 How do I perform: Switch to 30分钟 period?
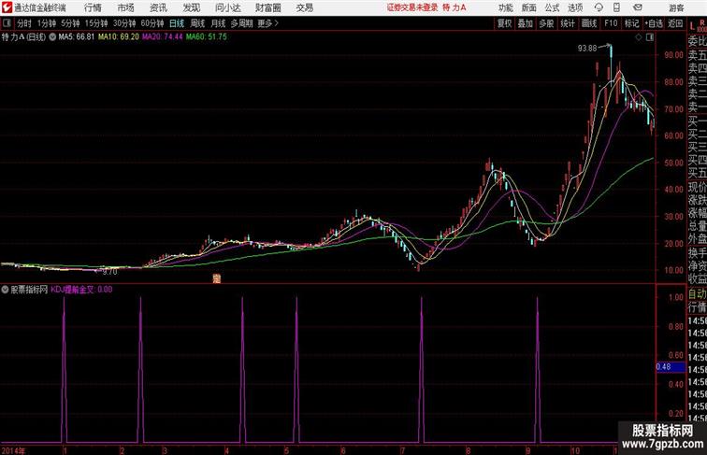[x=124, y=23]
